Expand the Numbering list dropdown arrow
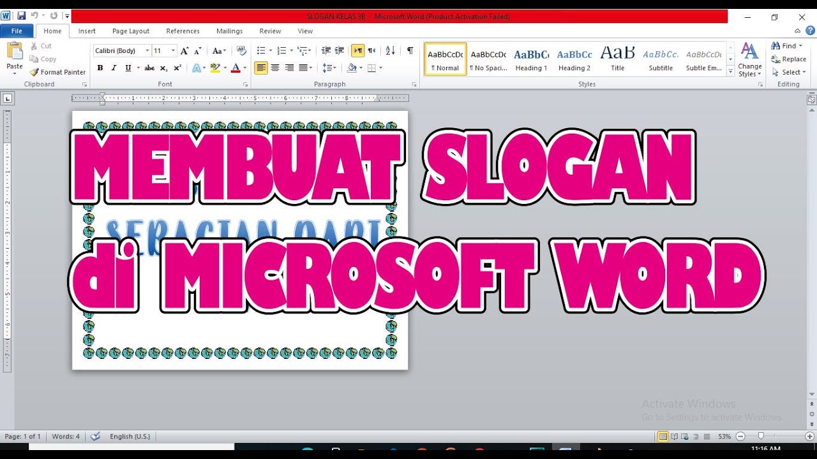The image size is (817, 459). pos(292,51)
